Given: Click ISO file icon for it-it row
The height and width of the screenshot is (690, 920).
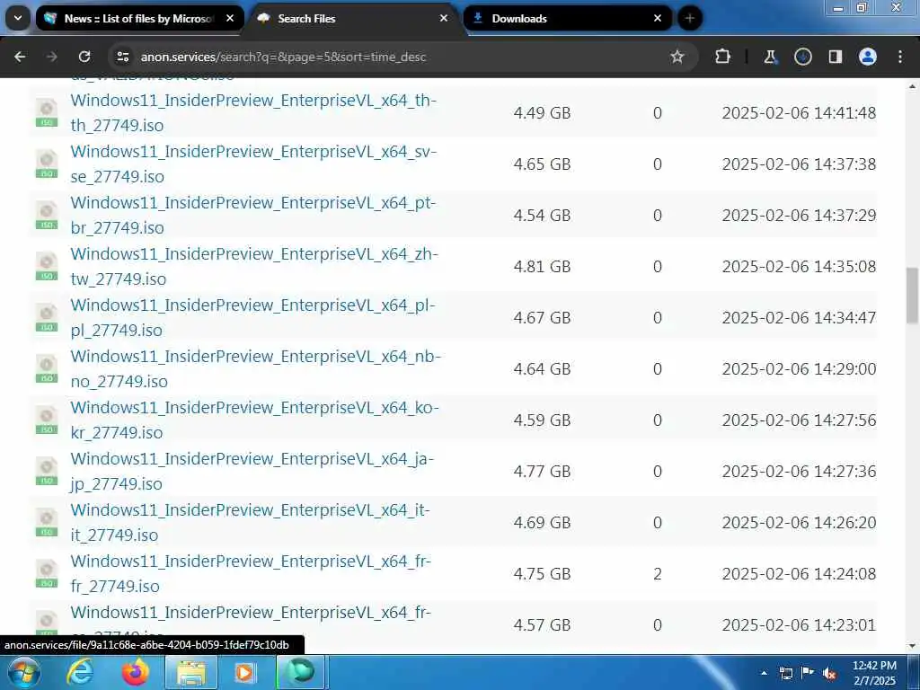Looking at the screenshot, I should click(47, 522).
